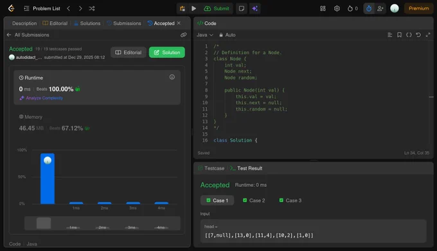Adjust the chart range slider handle
Screen dimensions: 437x251
pos(44,223)
